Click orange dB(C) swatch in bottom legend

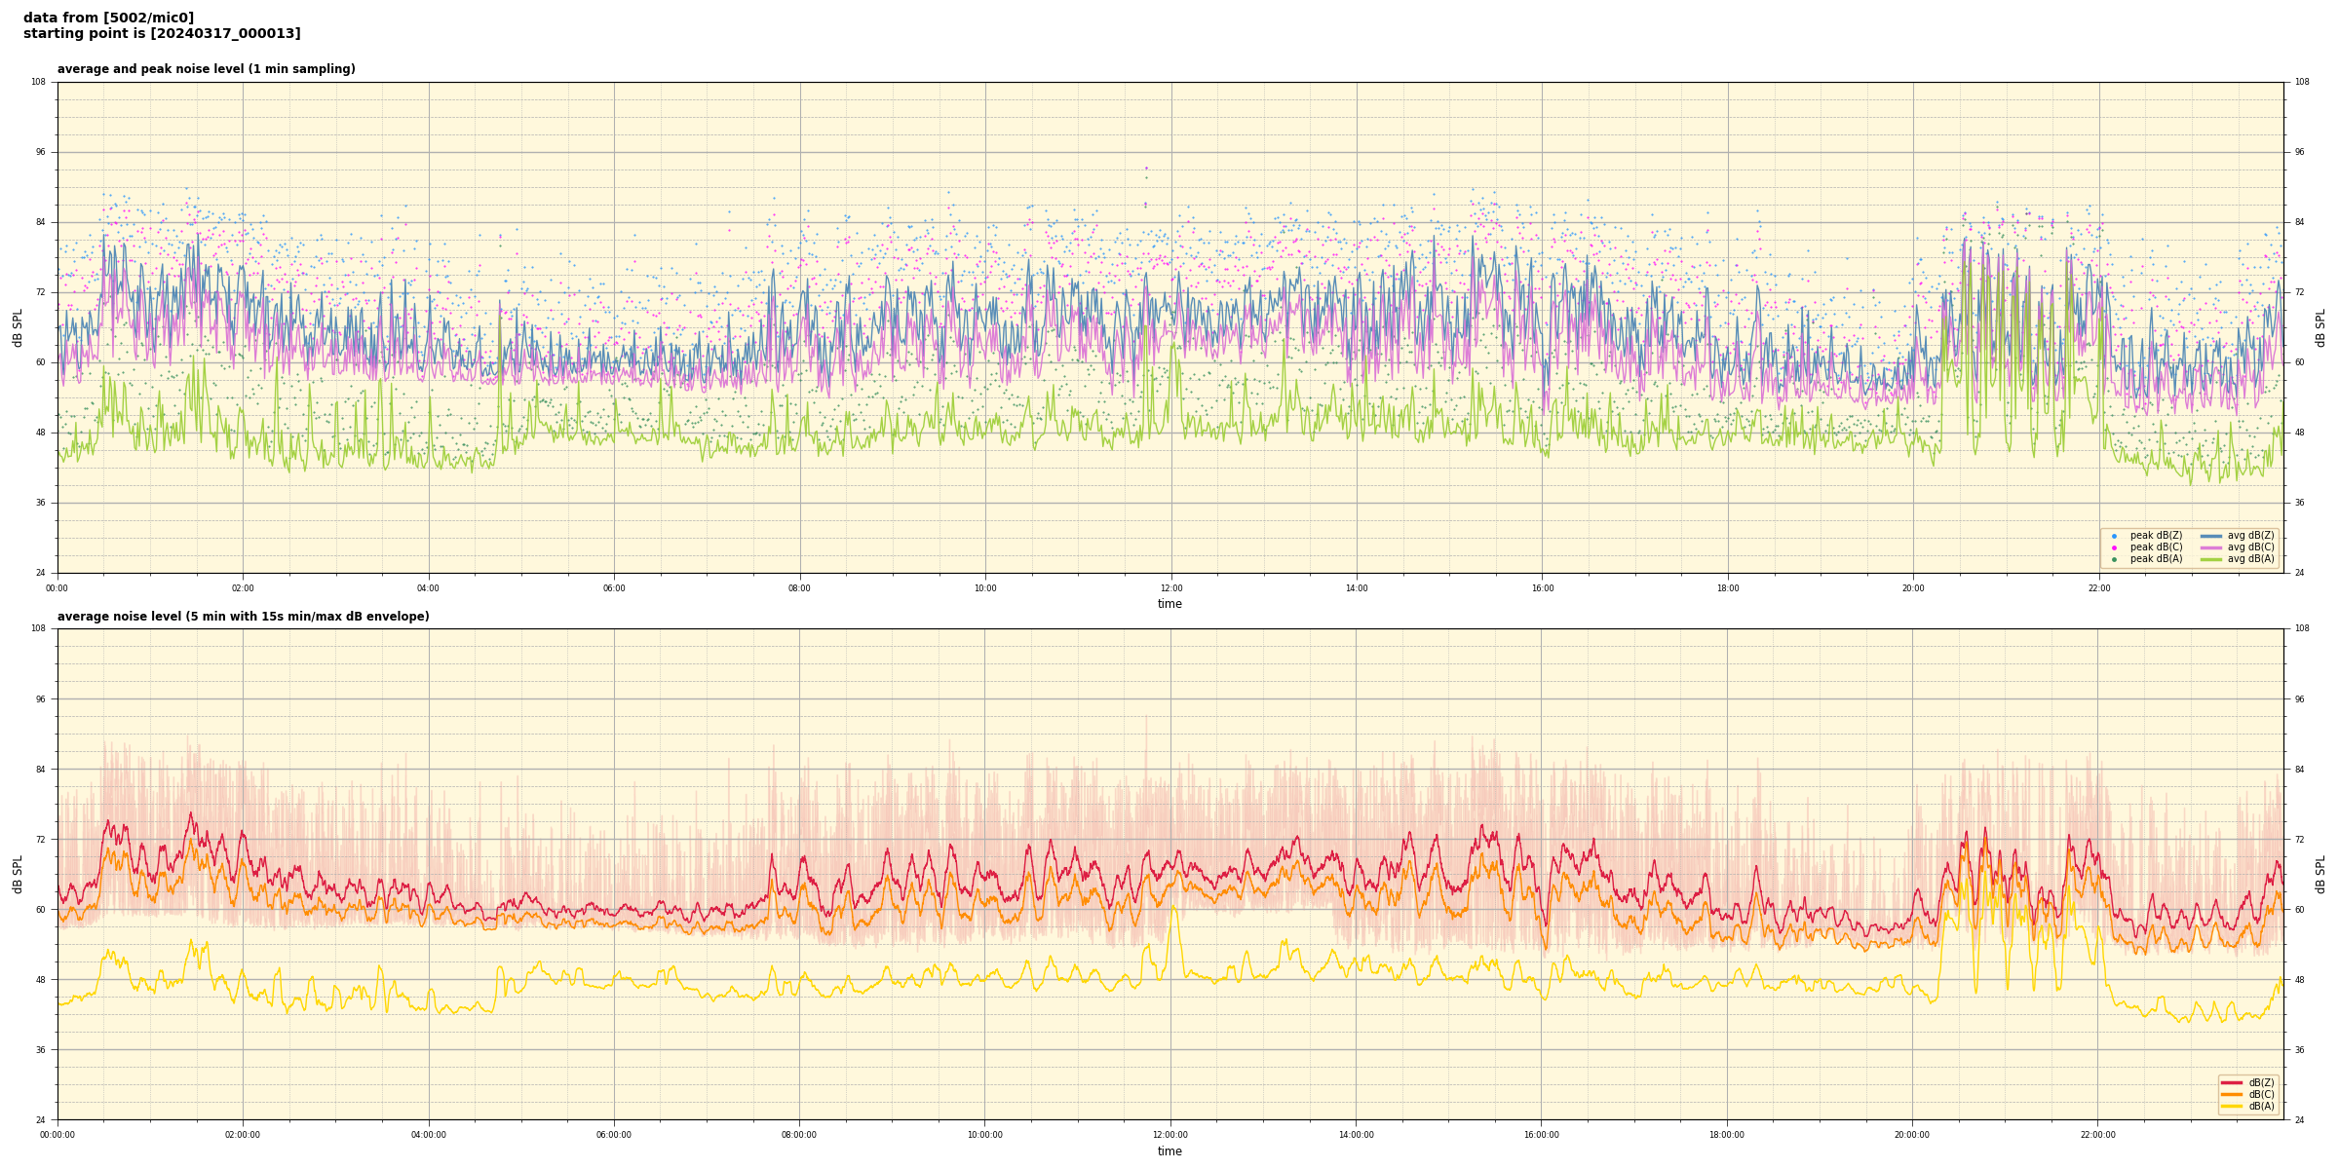point(2232,1094)
